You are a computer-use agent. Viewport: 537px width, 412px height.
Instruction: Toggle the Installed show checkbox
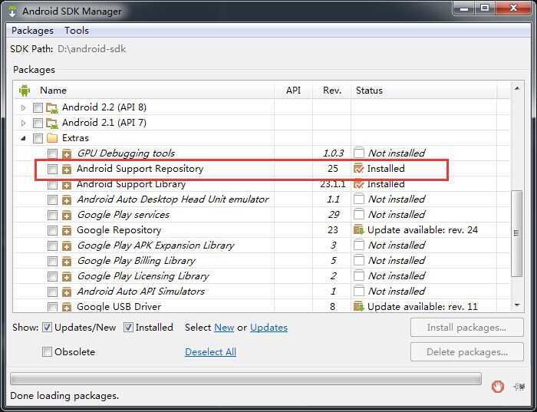pyautogui.click(x=128, y=328)
